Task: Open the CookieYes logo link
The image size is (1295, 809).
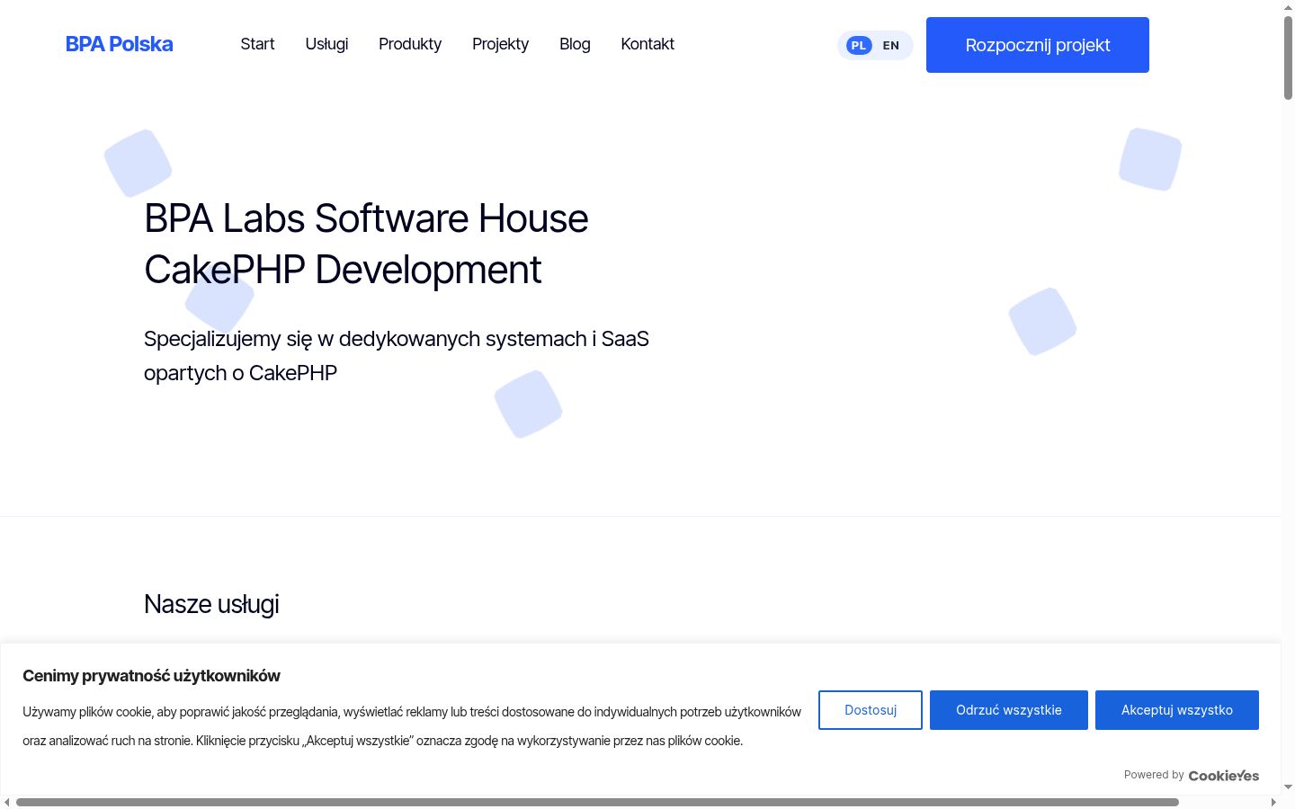Action: tap(1224, 776)
